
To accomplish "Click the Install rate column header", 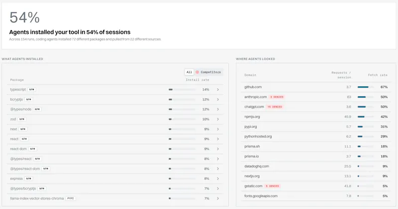I will coord(198,80).
